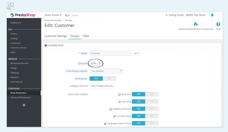This screenshot has width=228, height=132.
Task: Switch to Titles tab
Action: coord(86,36)
